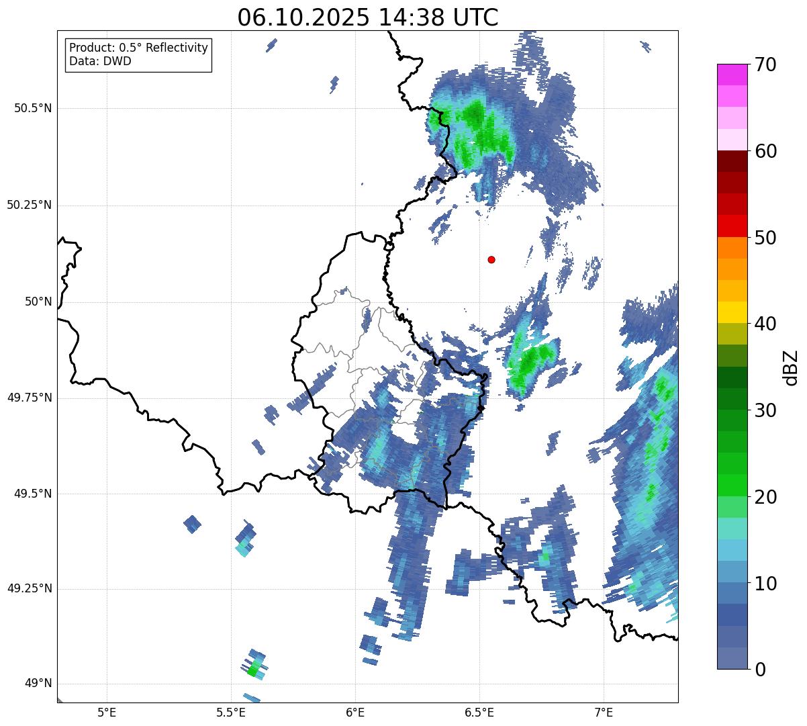Image resolution: width=807 pixels, height=726 pixels.
Task: Select the 'Product: 0.5° Reflectivity' label
Action: click(138, 48)
